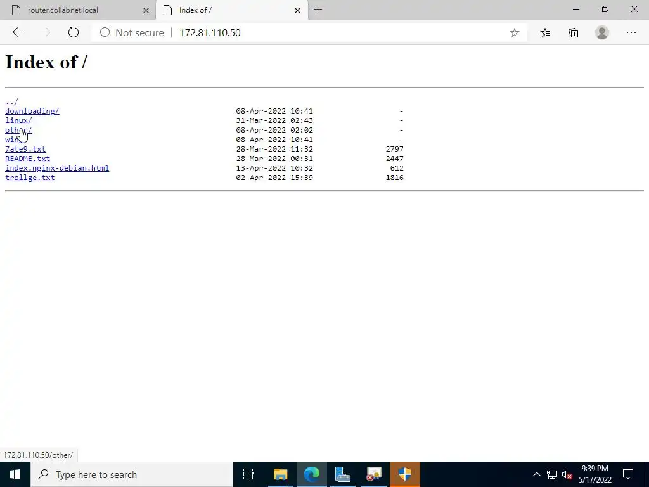The width and height of the screenshot is (649, 487).
Task: Open the linux/ directory link
Action: [18, 120]
